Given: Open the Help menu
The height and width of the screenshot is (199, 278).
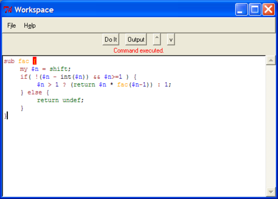Looking at the screenshot, I should tap(30, 26).
